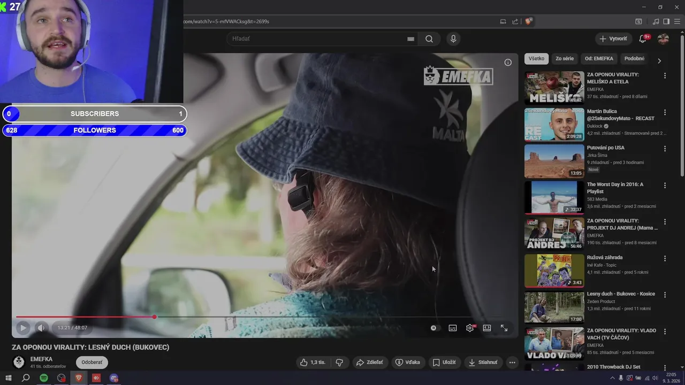685x385 pixels.
Task: Open MELIŠKO A ETELA video thumbnail
Action: coord(554,88)
